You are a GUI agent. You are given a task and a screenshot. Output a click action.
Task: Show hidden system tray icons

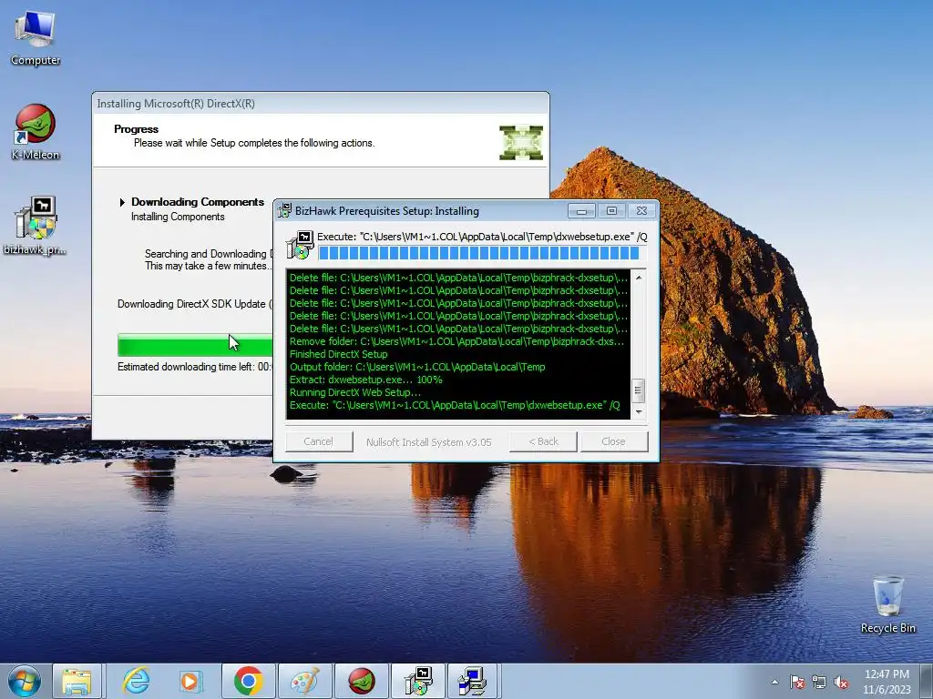[774, 683]
